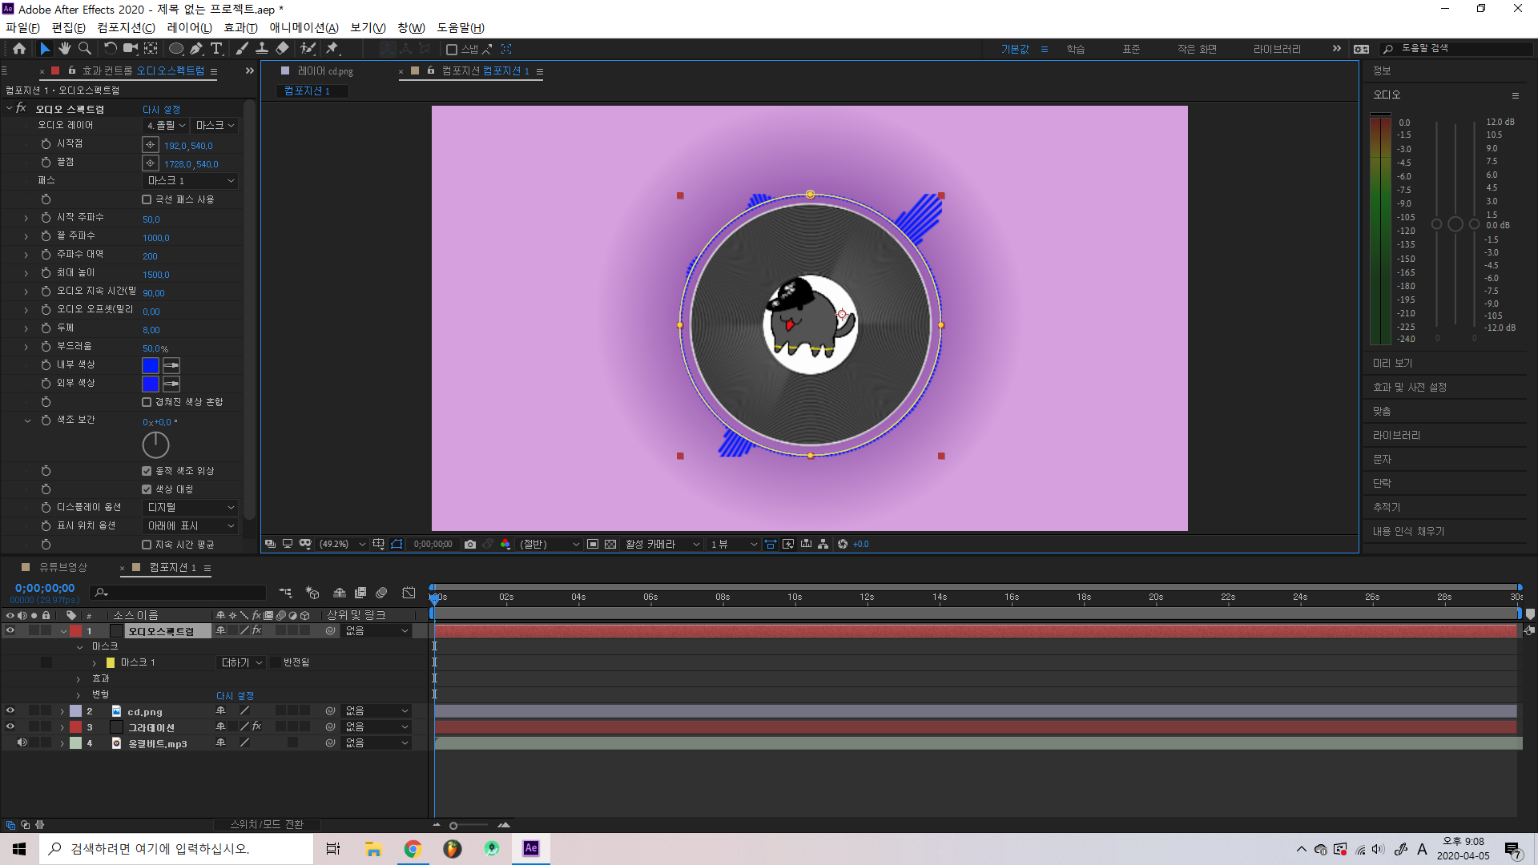This screenshot has width=1538, height=865.
Task: Go to the Home screen icon
Action: click(19, 49)
